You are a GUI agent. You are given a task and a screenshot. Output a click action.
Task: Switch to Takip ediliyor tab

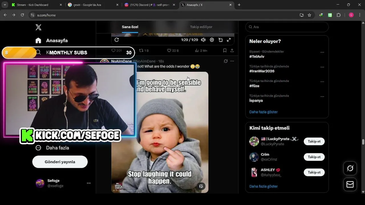pos(201,27)
